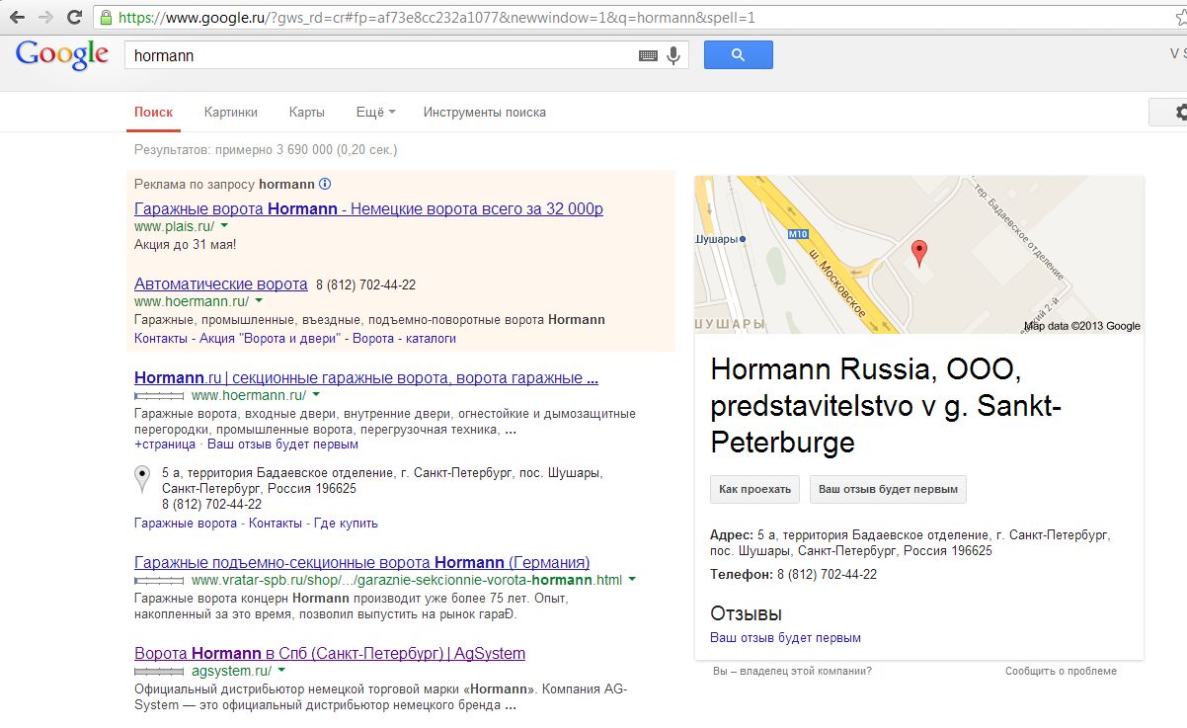Open the Акция "Ворота и двери" sitelink

[x=271, y=338]
